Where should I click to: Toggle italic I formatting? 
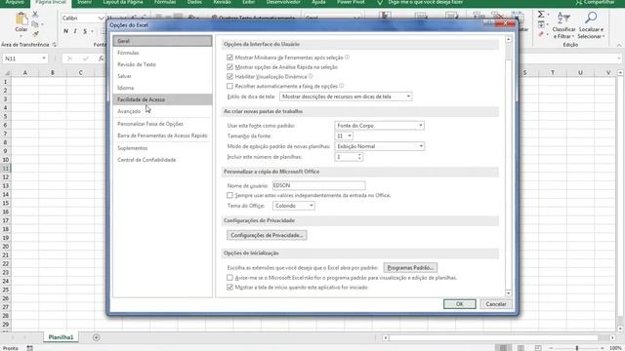click(75, 31)
